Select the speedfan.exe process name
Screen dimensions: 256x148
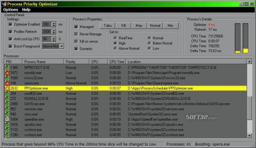click(x=34, y=119)
